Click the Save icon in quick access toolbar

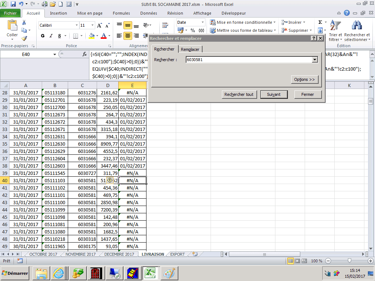[x=13, y=4]
